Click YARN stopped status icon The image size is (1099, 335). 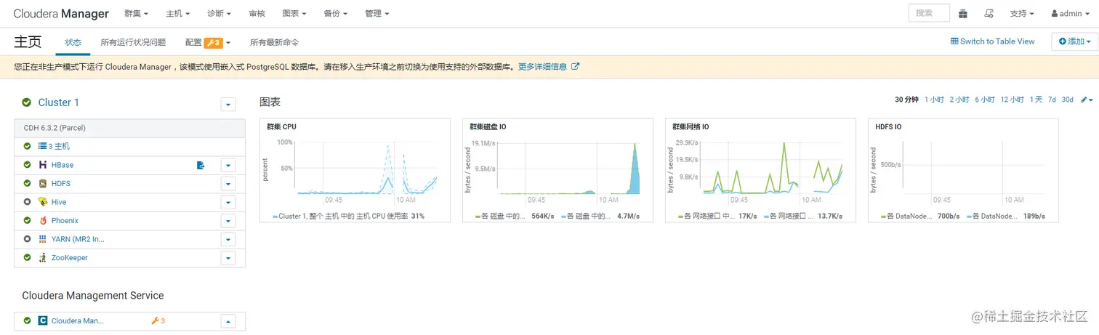[x=27, y=239]
